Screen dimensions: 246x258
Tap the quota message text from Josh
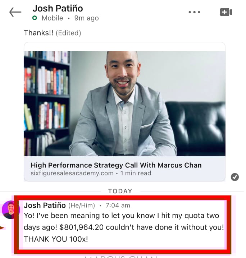point(124,227)
